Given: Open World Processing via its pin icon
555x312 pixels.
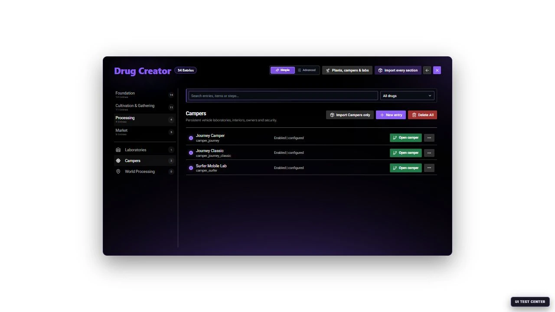Looking at the screenshot, I should point(118,172).
